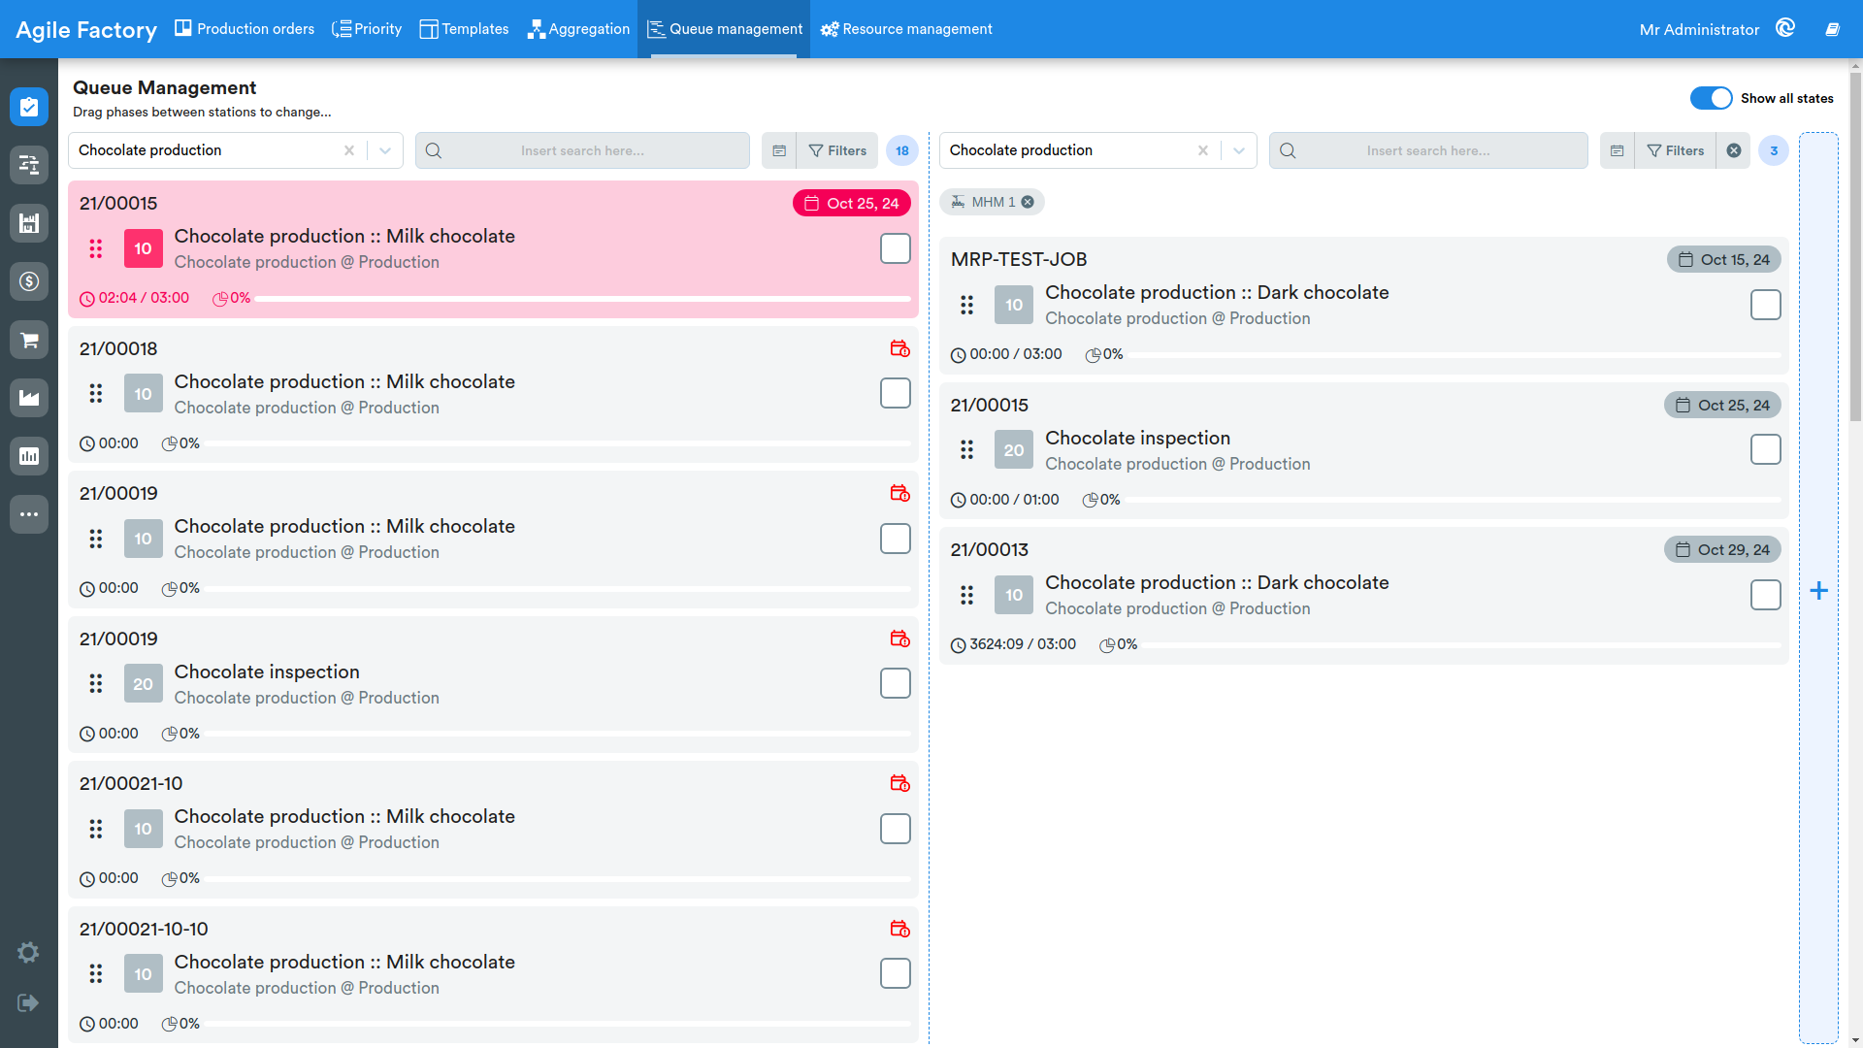
Task: Expand right Chocolate production dropdown arrow
Action: point(1239,150)
